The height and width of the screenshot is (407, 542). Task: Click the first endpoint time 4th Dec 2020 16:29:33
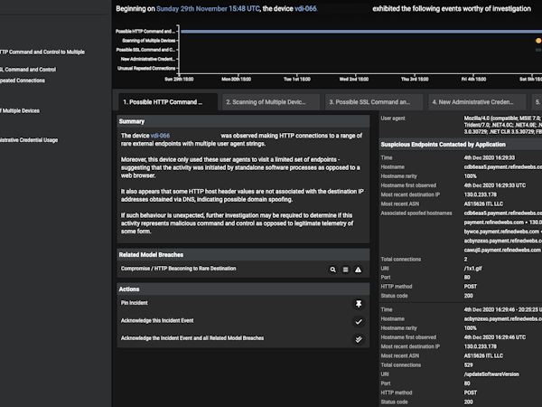[490, 157]
